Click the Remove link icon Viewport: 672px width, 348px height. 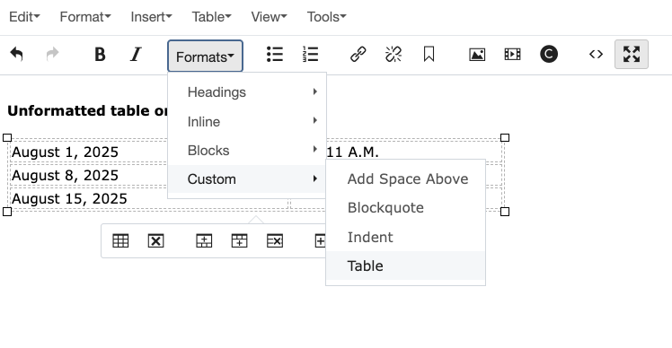pyautogui.click(x=393, y=55)
